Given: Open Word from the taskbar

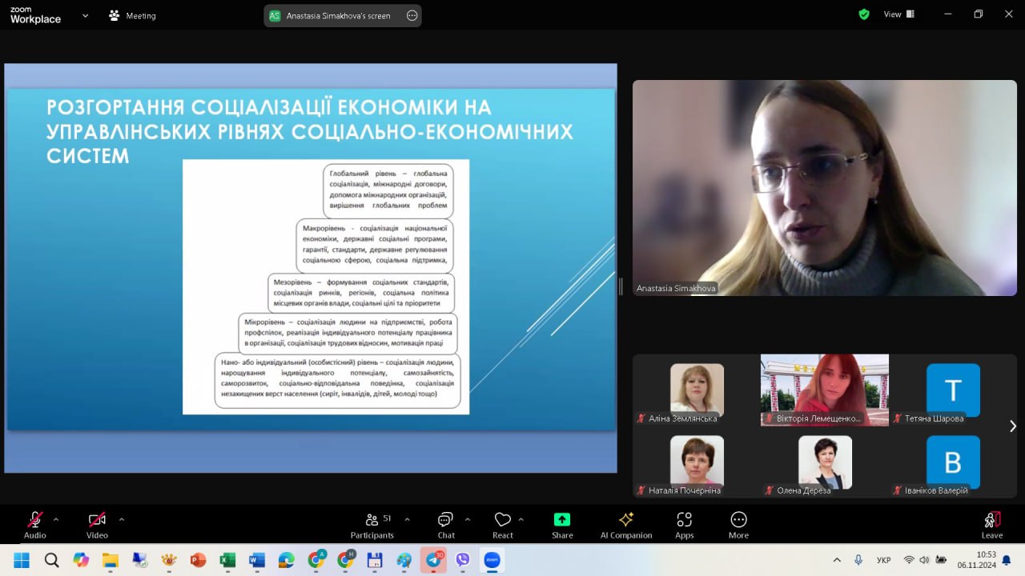Looking at the screenshot, I should pos(257,560).
